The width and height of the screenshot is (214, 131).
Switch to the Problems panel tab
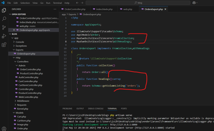[x=67, y=109]
